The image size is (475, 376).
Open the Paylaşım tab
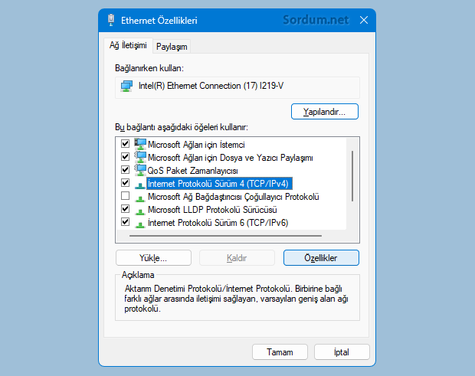172,47
